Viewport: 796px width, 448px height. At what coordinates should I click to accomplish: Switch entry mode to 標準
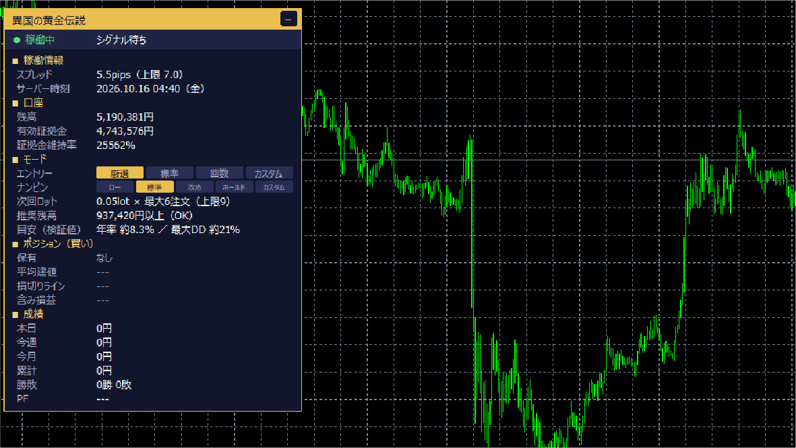(x=170, y=174)
